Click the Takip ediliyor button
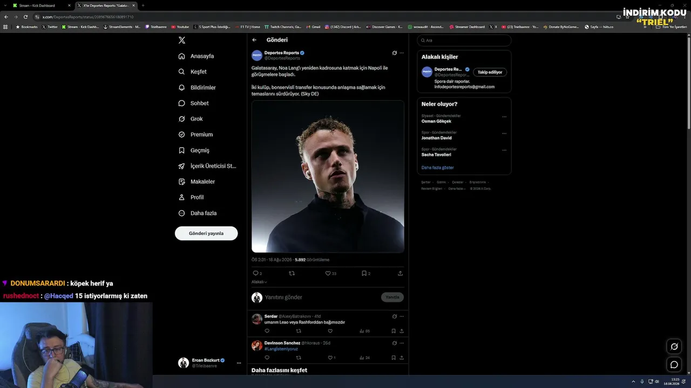 click(490, 72)
